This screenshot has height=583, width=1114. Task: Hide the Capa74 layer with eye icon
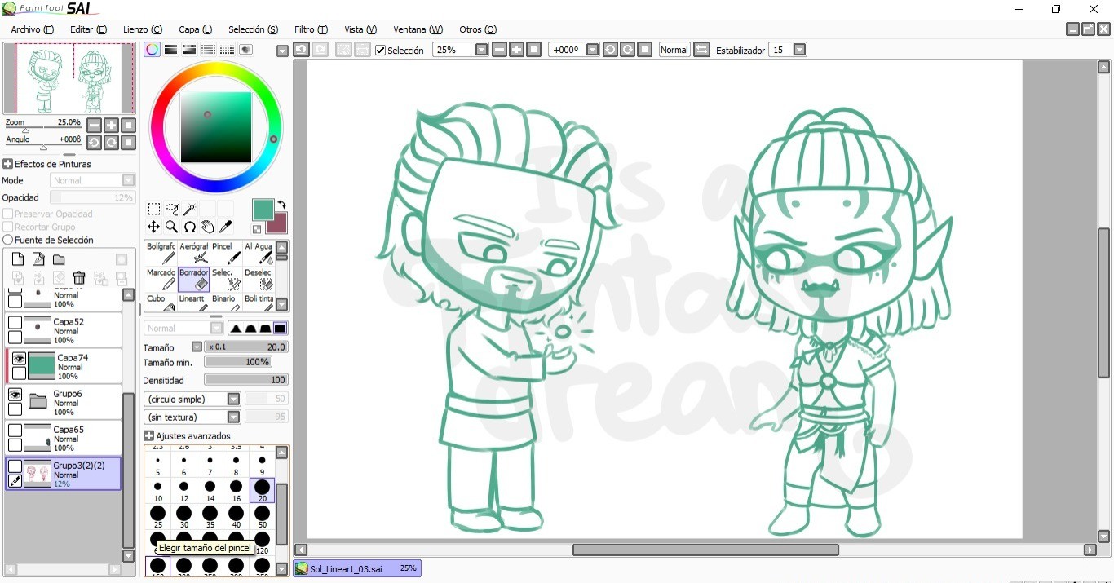(x=17, y=359)
